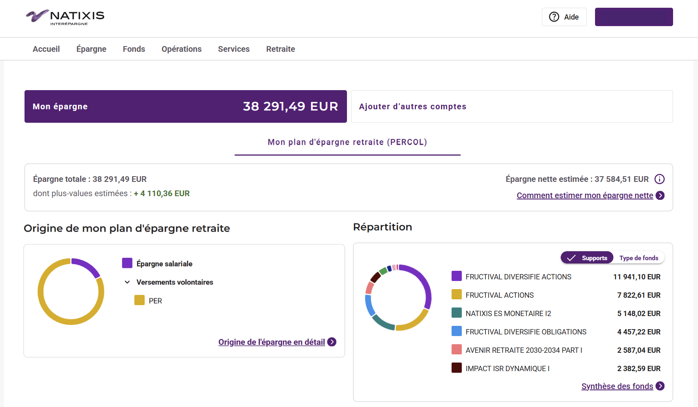
Task: Open the Épargne navigation dropdown
Action: [x=91, y=49]
